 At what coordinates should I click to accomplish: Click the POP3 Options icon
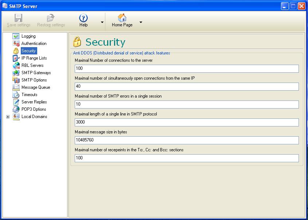[x=16, y=109]
